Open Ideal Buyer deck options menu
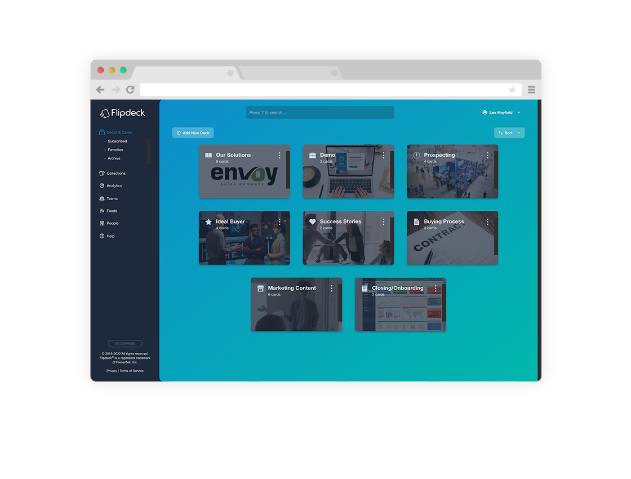 (x=279, y=222)
